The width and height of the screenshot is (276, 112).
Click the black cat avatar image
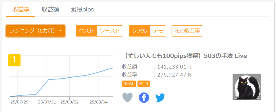pyautogui.click(x=246, y=87)
